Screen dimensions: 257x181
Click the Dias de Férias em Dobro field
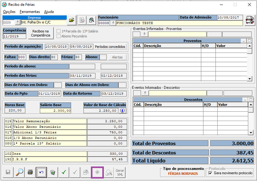pyautogui.click(x=58, y=85)
